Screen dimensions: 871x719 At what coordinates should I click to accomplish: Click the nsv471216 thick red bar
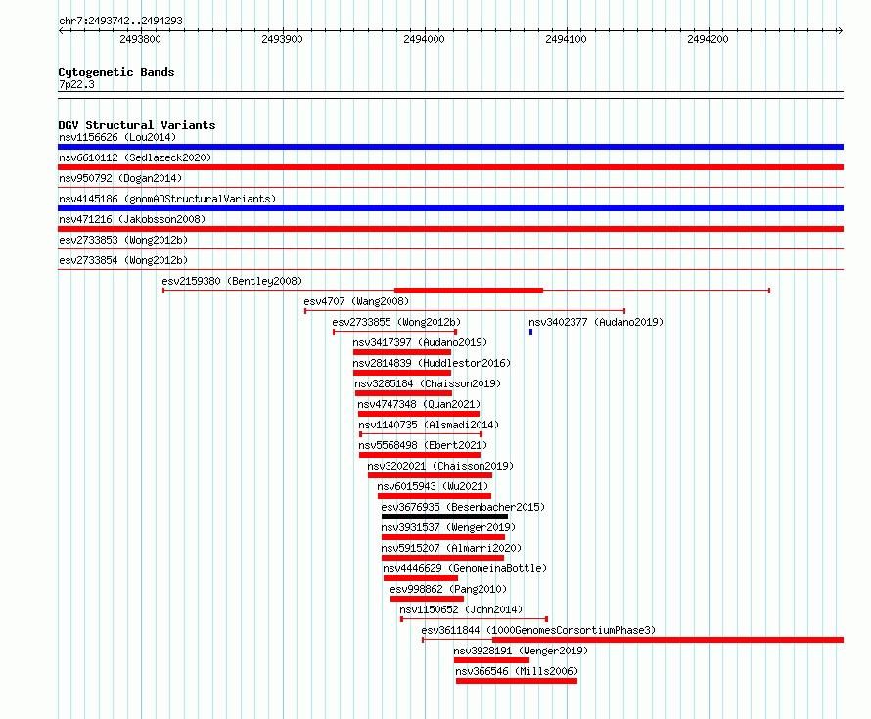coord(450,229)
